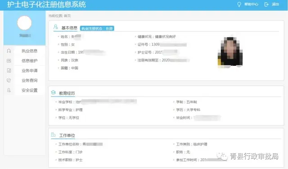This screenshot has width=288, height=169.
Task: Open the 业务申请 sidebar menu
Action: pyautogui.click(x=29, y=70)
